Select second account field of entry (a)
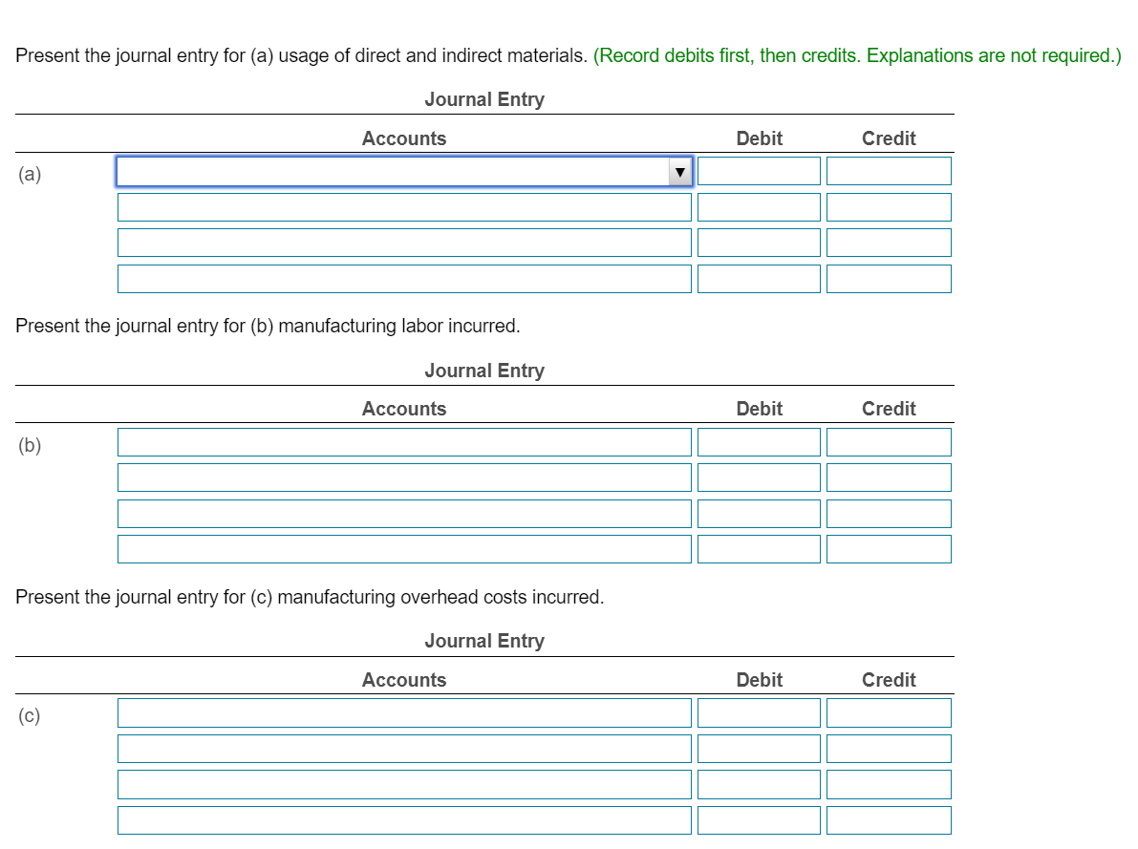The height and width of the screenshot is (849, 1138). 404,207
